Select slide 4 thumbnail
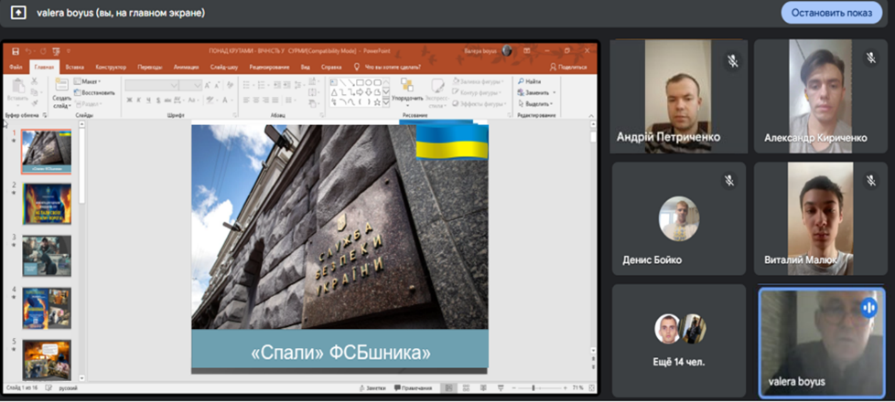 pyautogui.click(x=47, y=308)
